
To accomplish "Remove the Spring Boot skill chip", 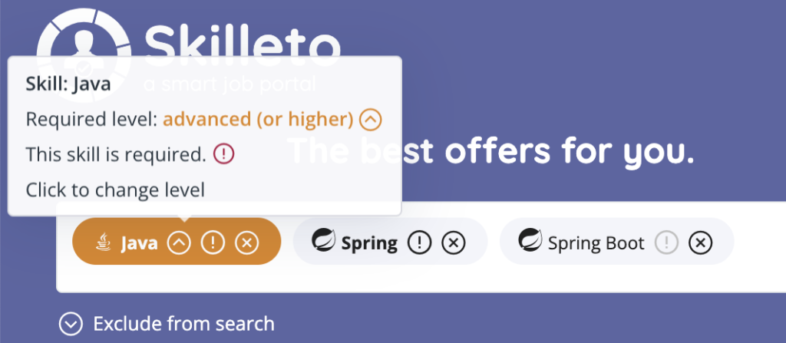I will (x=699, y=243).
